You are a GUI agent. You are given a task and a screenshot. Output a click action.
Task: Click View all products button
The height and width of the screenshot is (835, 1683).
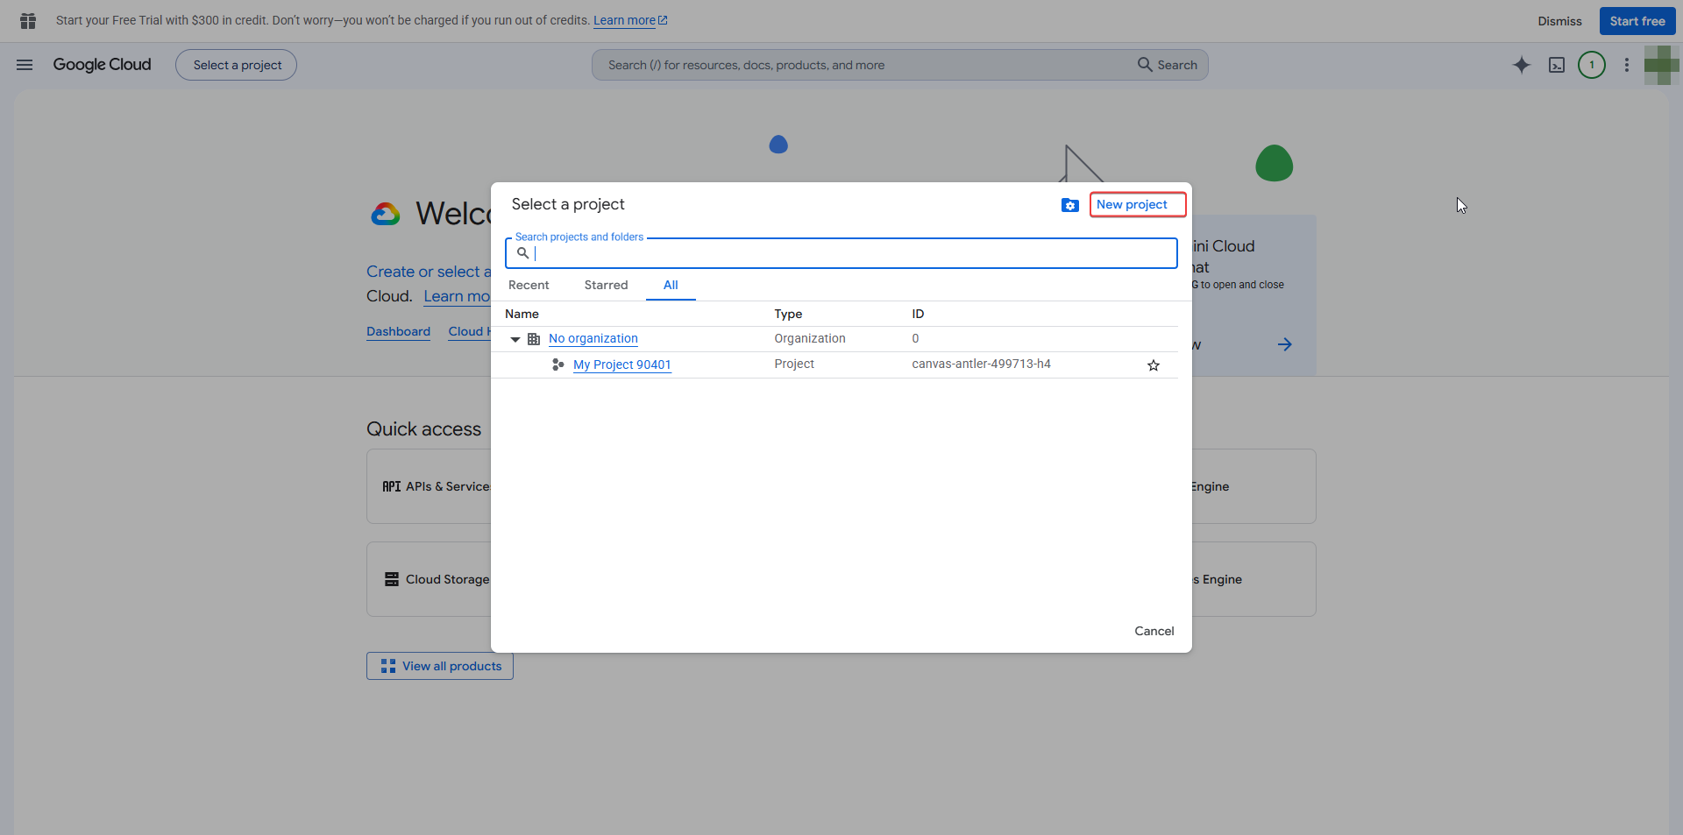pos(440,666)
